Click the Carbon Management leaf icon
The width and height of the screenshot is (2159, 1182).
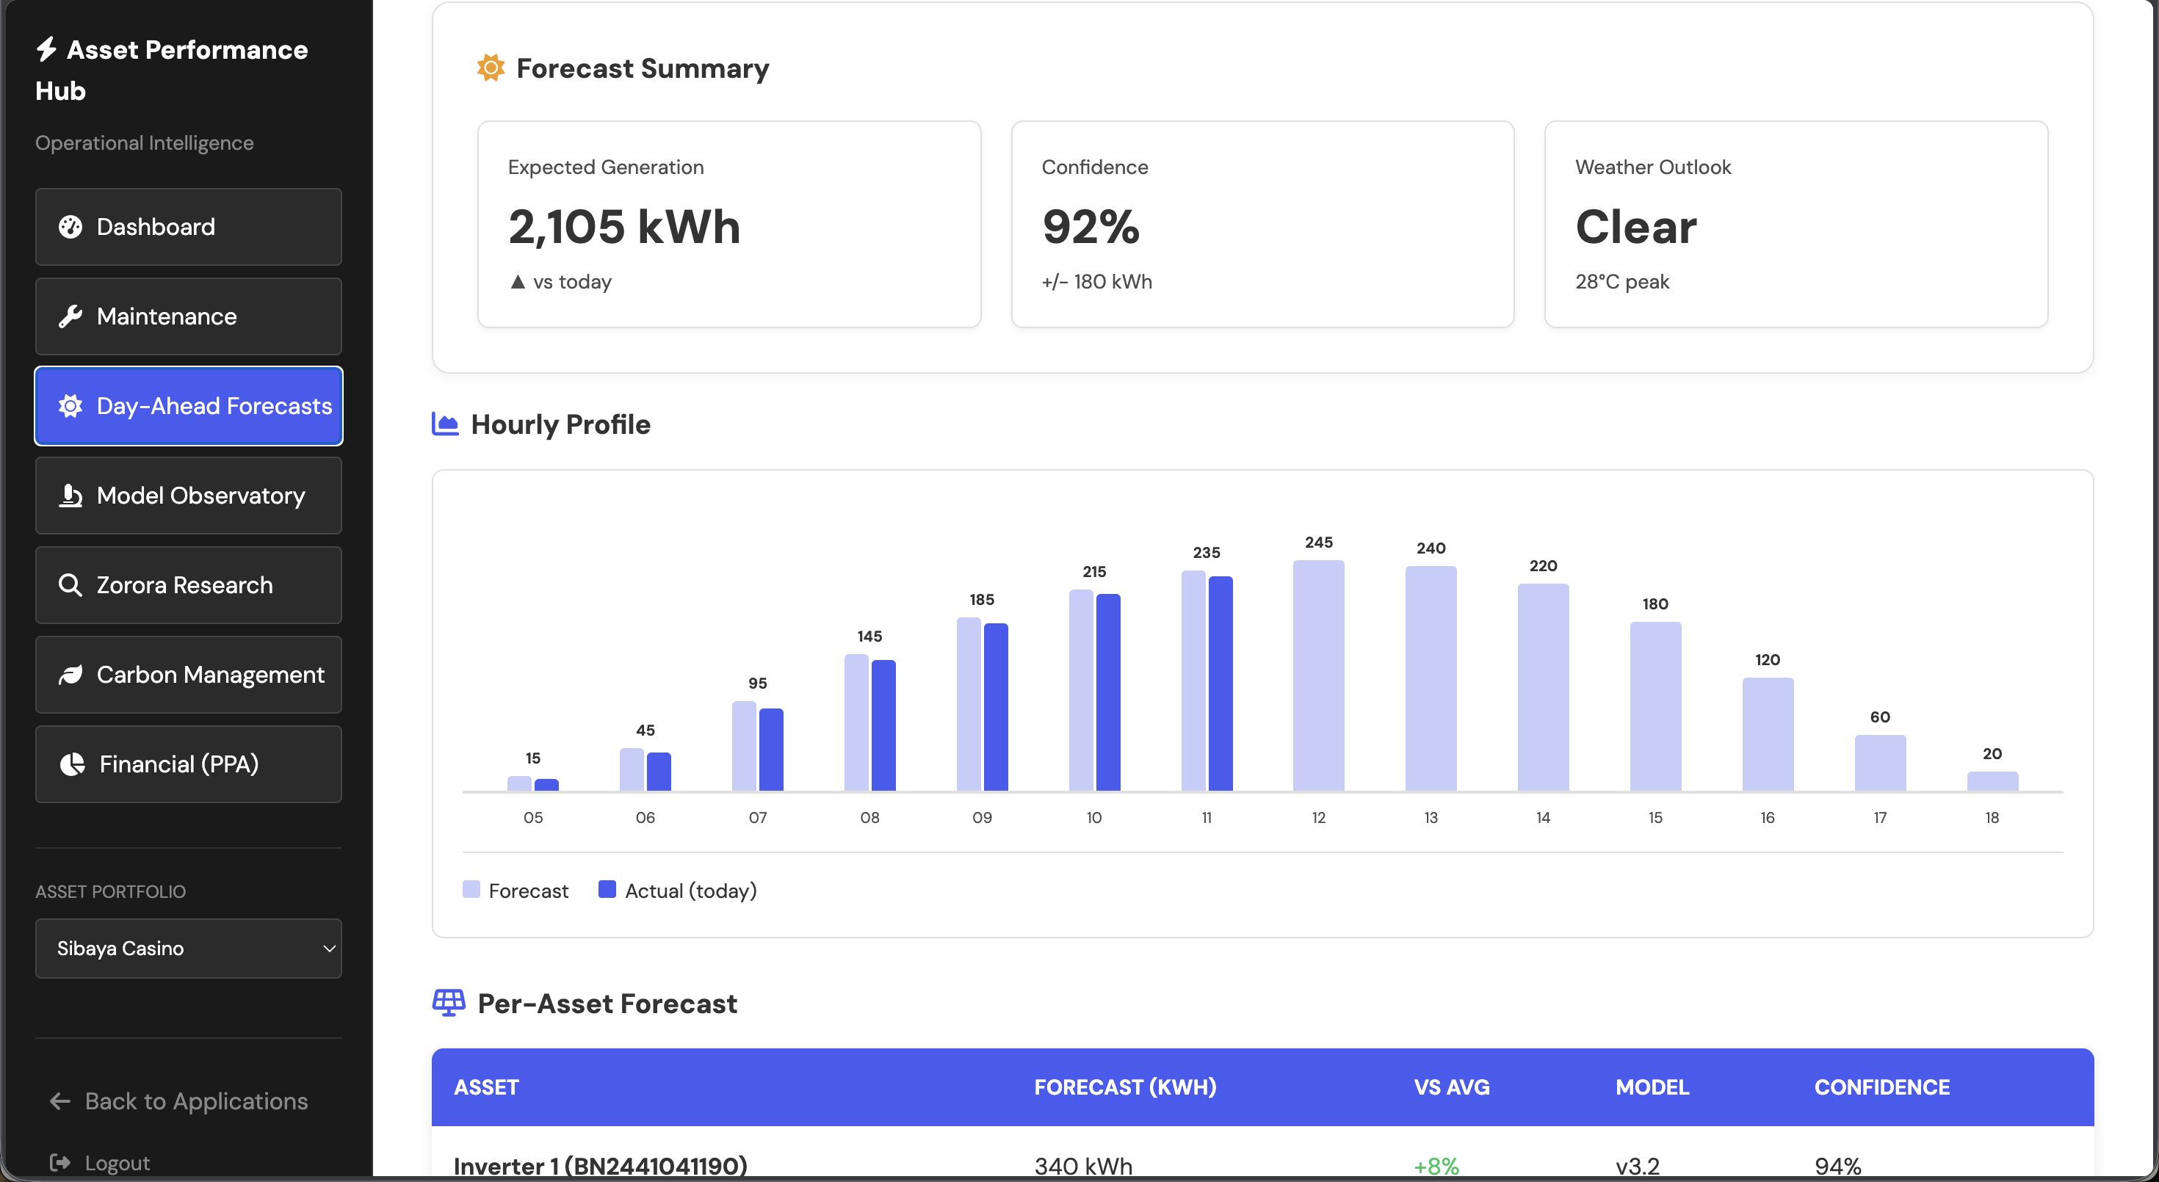click(x=71, y=675)
